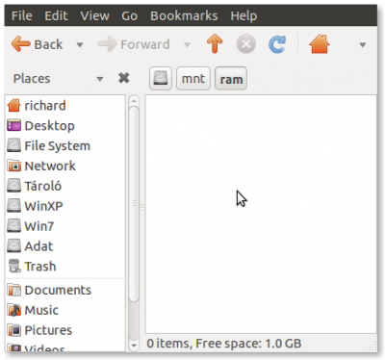The image size is (385, 360).
Task: Click the Forward arrow button
Action: (x=134, y=44)
